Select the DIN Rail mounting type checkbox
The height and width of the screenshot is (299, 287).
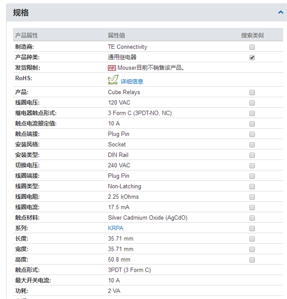tap(252, 155)
